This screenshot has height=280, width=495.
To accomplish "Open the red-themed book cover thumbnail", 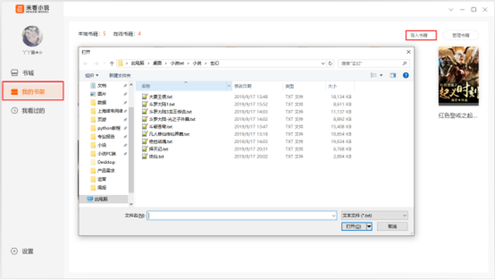I will click(458, 76).
